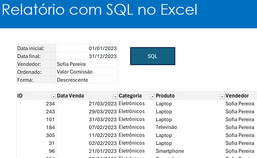
Task: Click the Relatório com SQL no Excel title
Action: pos(100,10)
